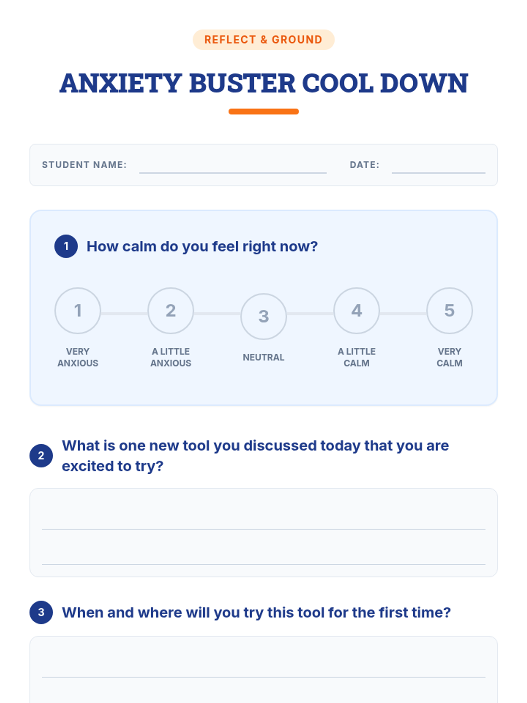Choose rating 2, a little anxious

[171, 311]
